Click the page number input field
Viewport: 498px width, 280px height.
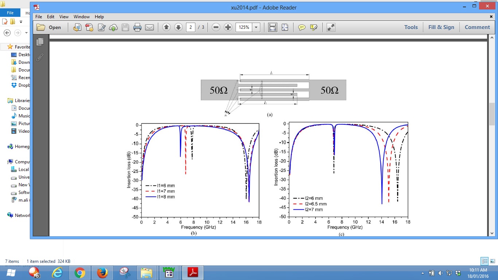click(x=190, y=27)
